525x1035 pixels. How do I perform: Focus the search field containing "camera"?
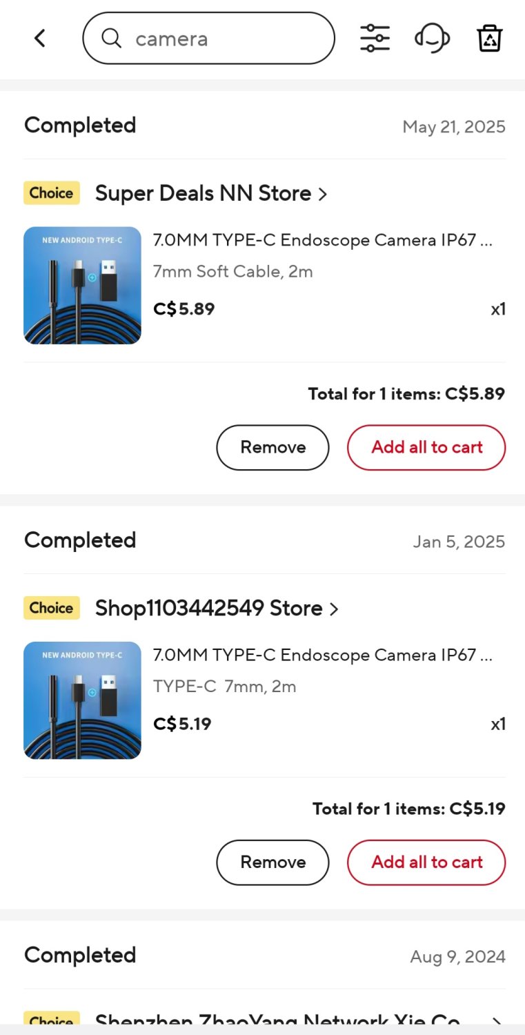221,39
